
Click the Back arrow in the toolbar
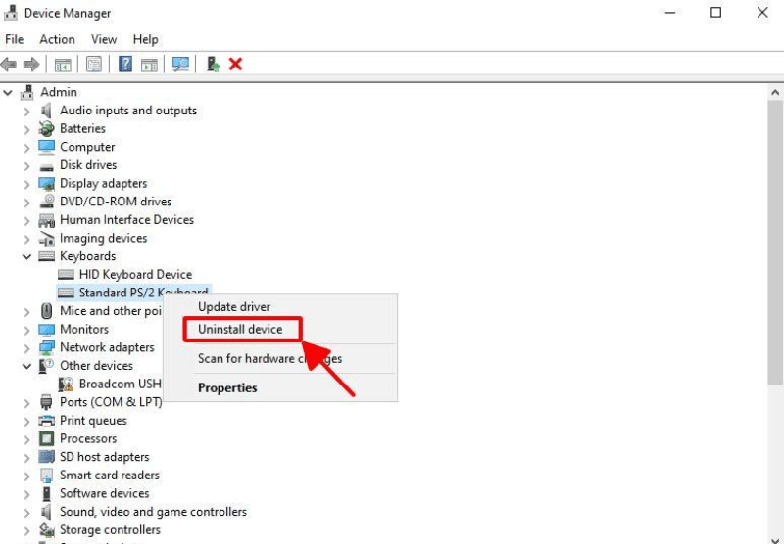point(10,65)
